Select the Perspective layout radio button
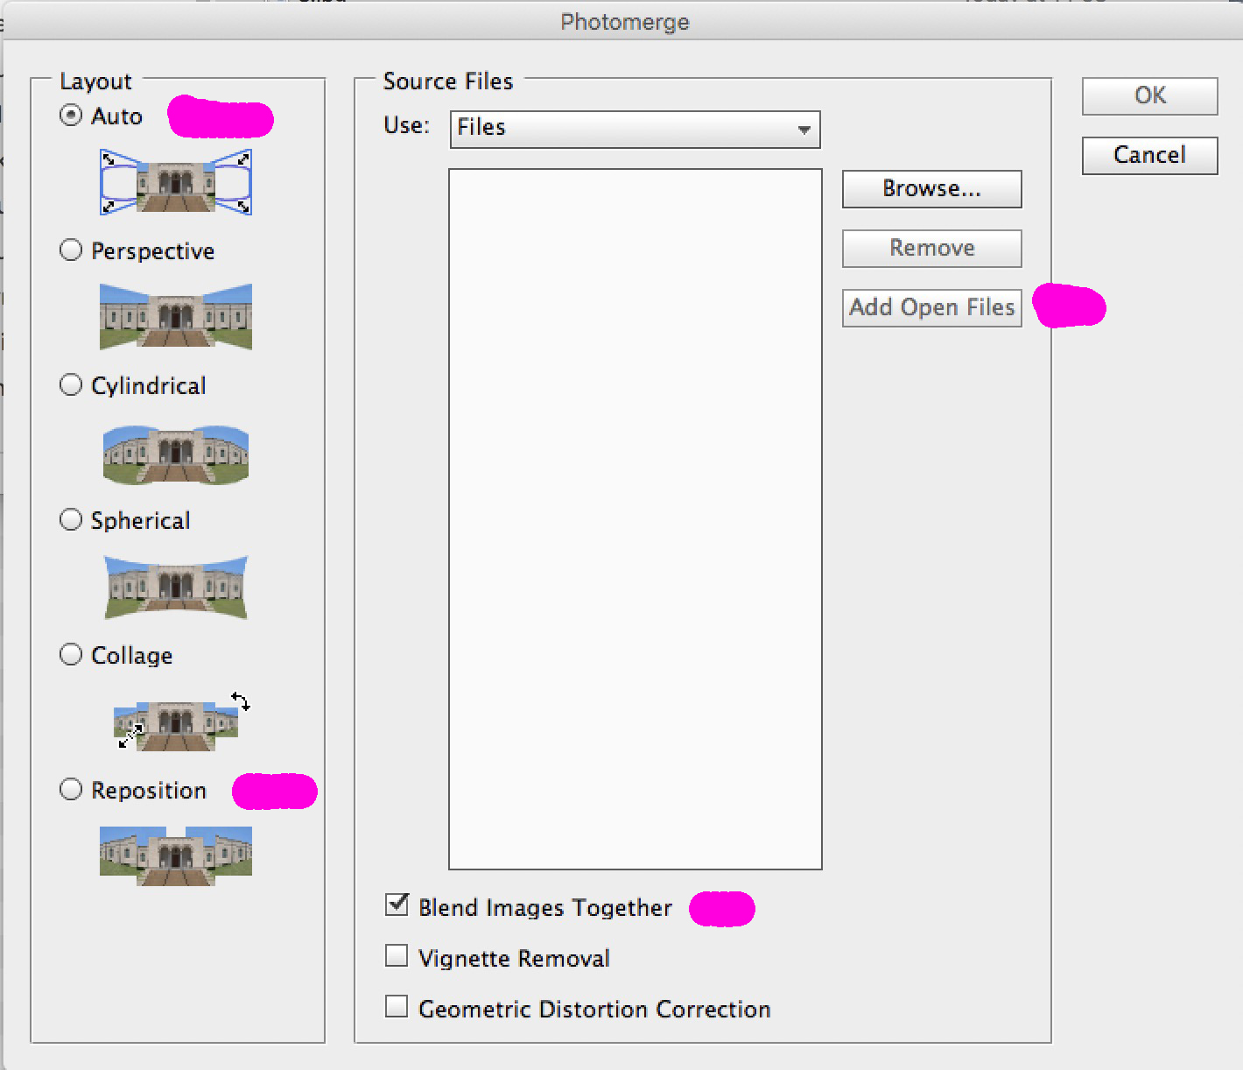Screen dimensions: 1243x1070 tap(71, 250)
